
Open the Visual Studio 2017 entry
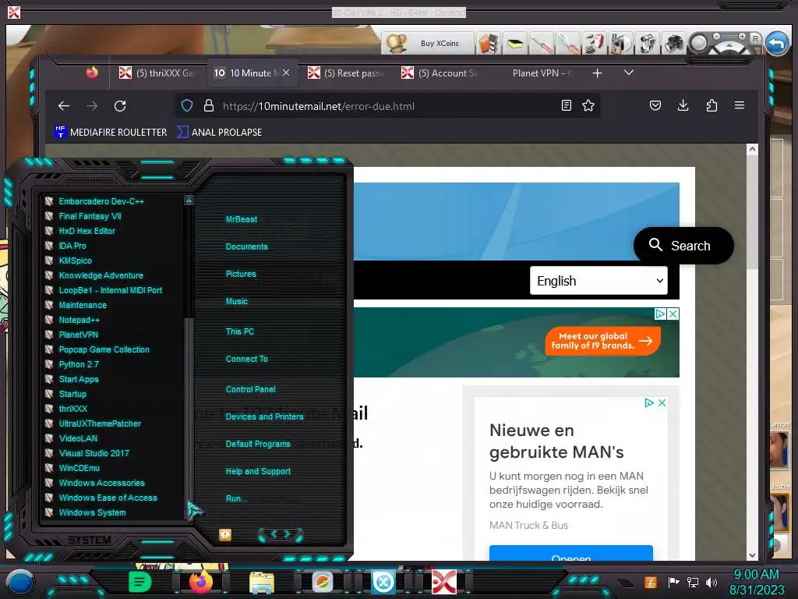[x=94, y=453]
